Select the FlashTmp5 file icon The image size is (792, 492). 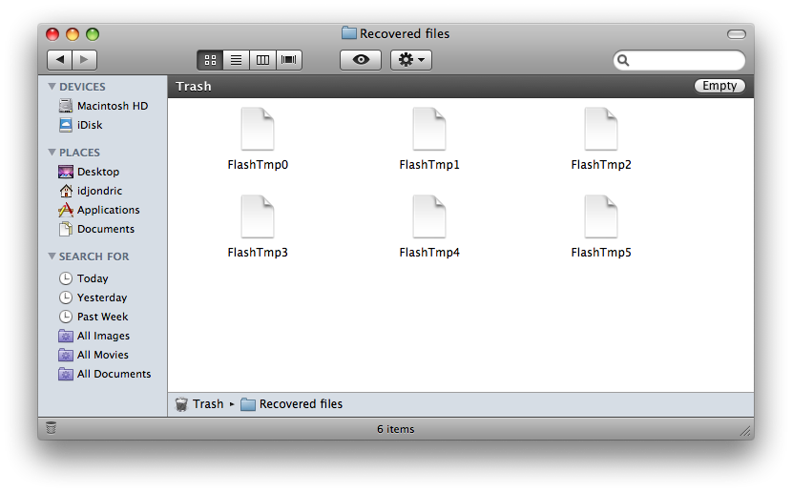pyautogui.click(x=601, y=216)
